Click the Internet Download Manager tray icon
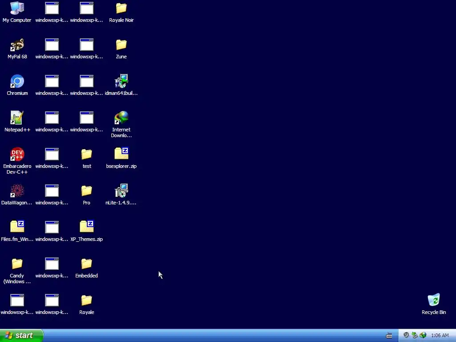The width and height of the screenshot is (456, 342). [x=423, y=335]
